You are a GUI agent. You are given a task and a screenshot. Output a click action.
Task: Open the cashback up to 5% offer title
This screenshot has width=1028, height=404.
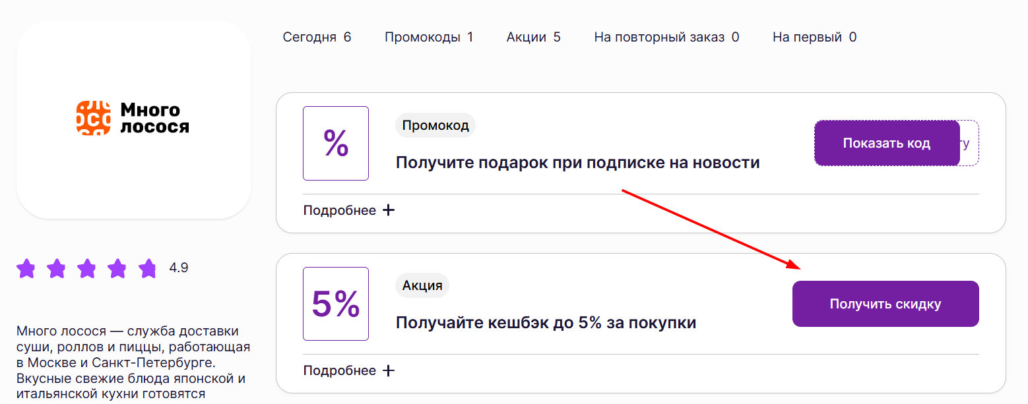tap(546, 323)
